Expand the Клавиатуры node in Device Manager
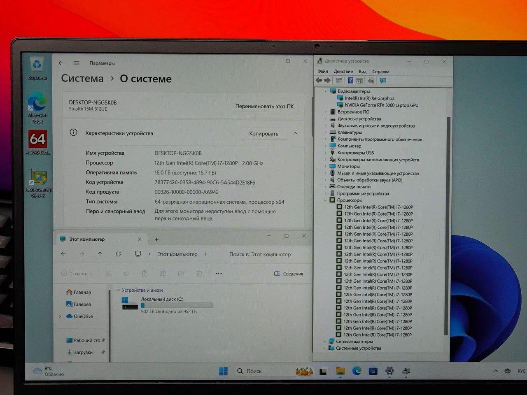The image size is (527, 395). tap(326, 132)
